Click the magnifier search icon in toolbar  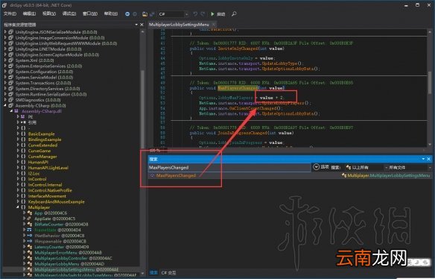[234, 13]
